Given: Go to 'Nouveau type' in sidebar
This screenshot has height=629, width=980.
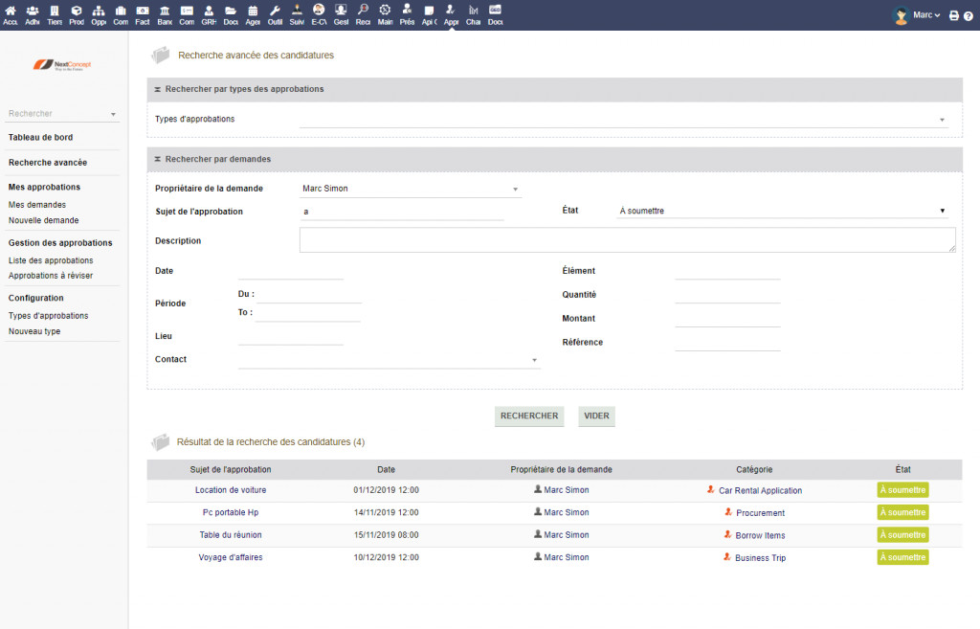Looking at the screenshot, I should pyautogui.click(x=34, y=331).
